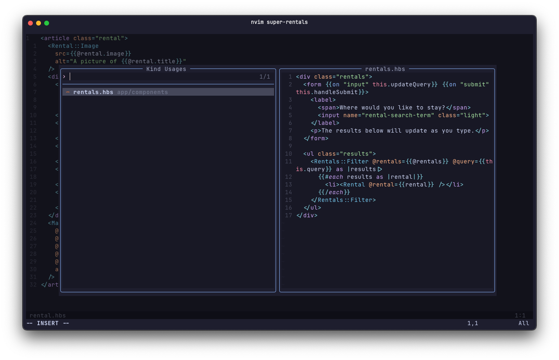559x360 pixels.
Task: Click preview line number 9 blank line
Action: pos(290,146)
